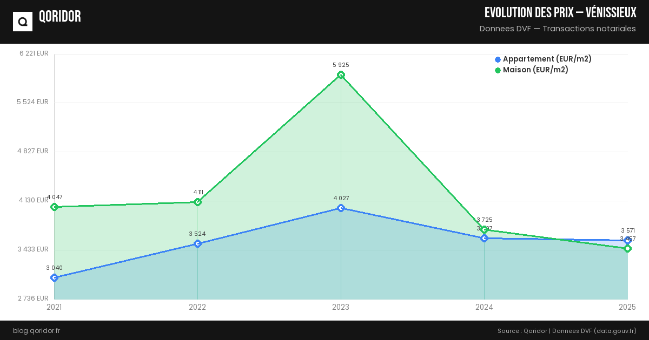Click the green Maison legend dot
Screen dimensions: 649x340
498,70
